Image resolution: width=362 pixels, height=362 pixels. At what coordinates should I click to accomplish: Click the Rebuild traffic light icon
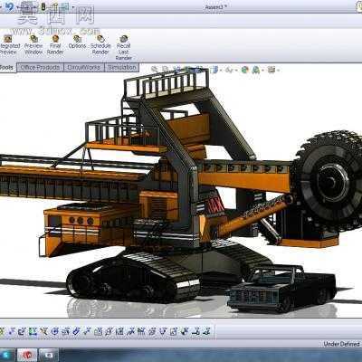click(43, 6)
